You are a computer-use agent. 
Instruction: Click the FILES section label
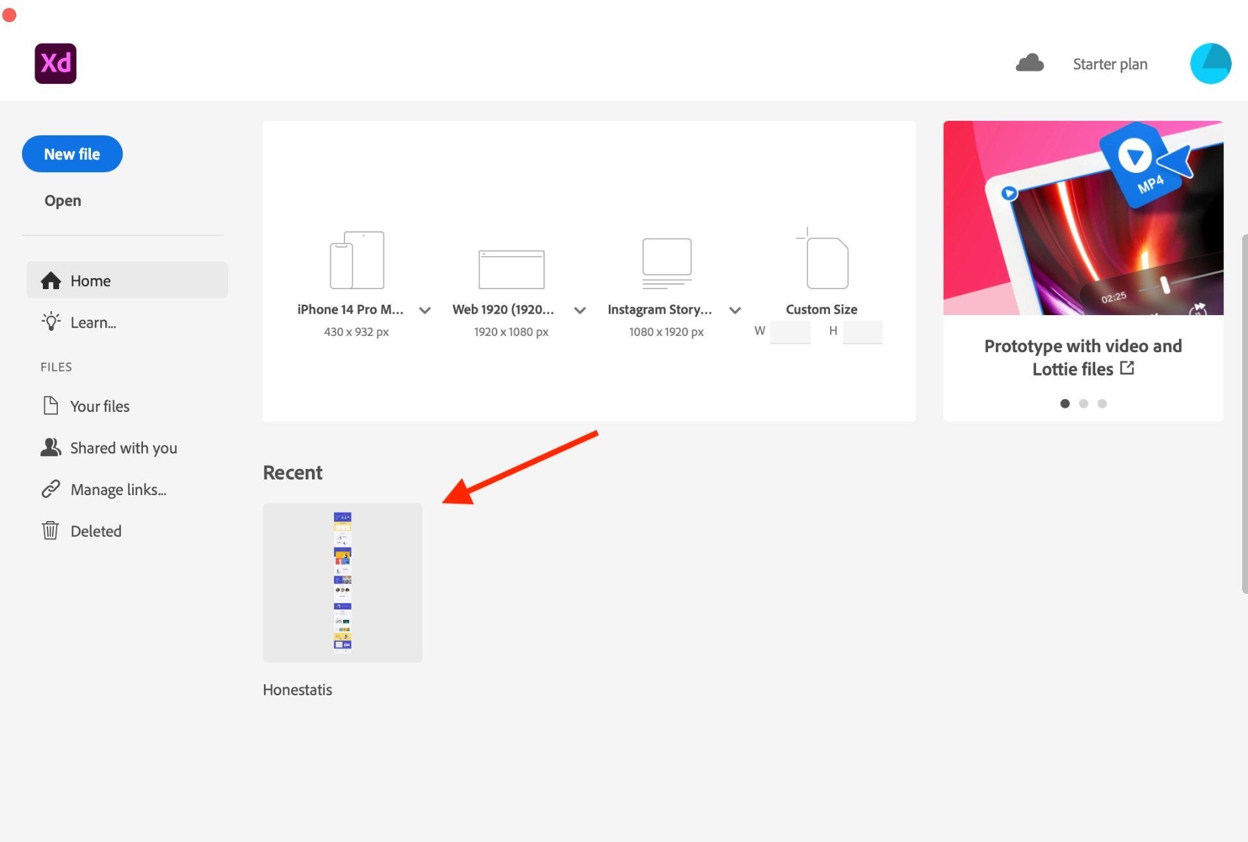click(x=57, y=367)
